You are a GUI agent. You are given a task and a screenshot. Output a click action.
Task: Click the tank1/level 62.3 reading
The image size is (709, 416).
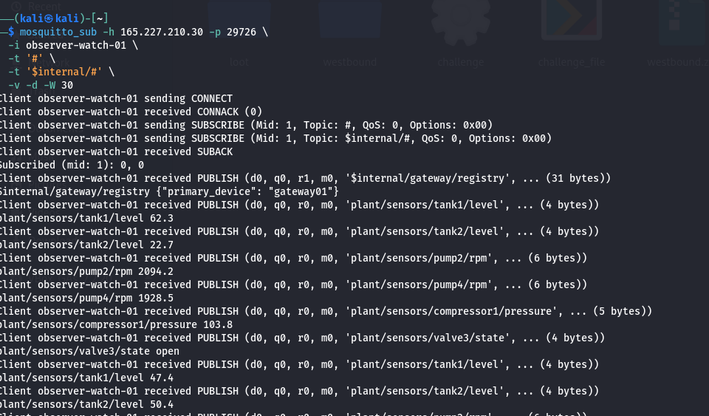point(87,219)
